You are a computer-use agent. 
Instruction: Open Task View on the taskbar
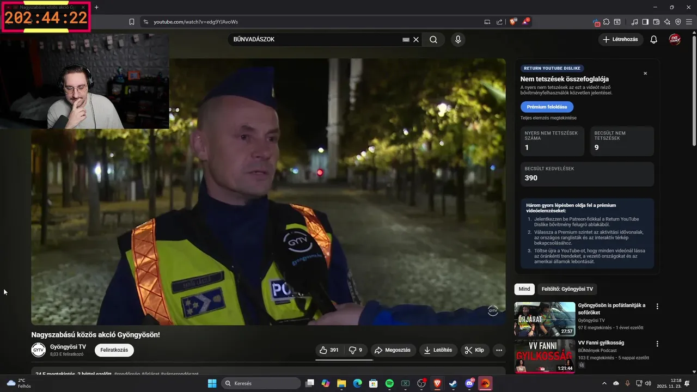tap(310, 383)
